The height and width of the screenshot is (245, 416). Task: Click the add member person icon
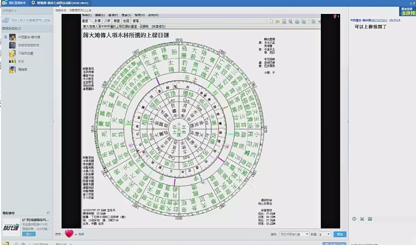pyautogui.click(x=49, y=28)
